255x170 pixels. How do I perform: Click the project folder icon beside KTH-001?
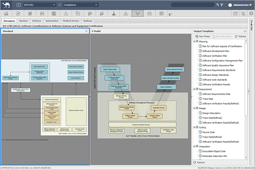(19, 5)
